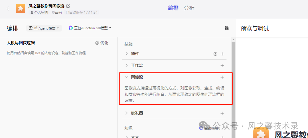Add a plugin with the plus icon
The image size is (308, 138).
click(222, 54)
